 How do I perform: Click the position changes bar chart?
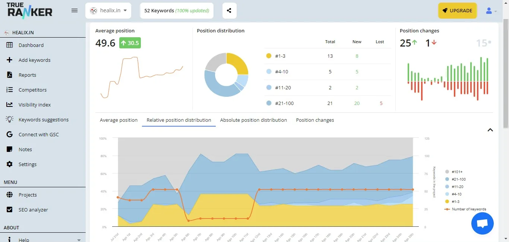(x=448, y=79)
